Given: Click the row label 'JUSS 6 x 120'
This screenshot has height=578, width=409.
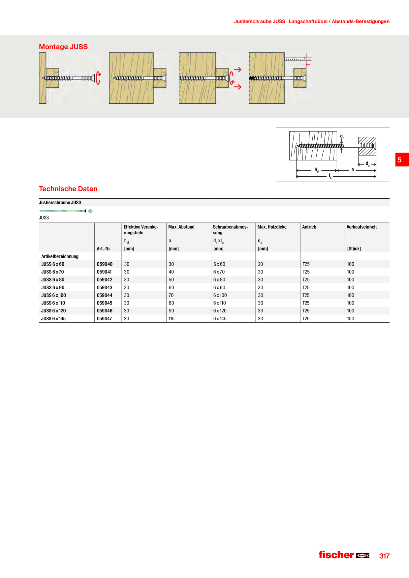Looking at the screenshot, I should coord(53,311).
